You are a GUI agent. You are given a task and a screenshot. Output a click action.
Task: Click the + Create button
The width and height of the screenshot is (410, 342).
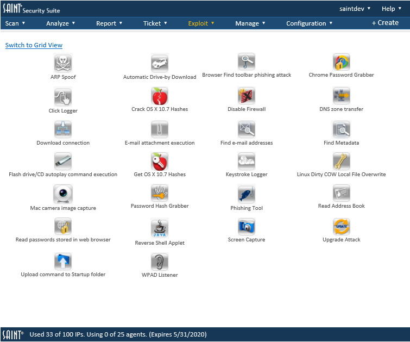[x=385, y=23]
